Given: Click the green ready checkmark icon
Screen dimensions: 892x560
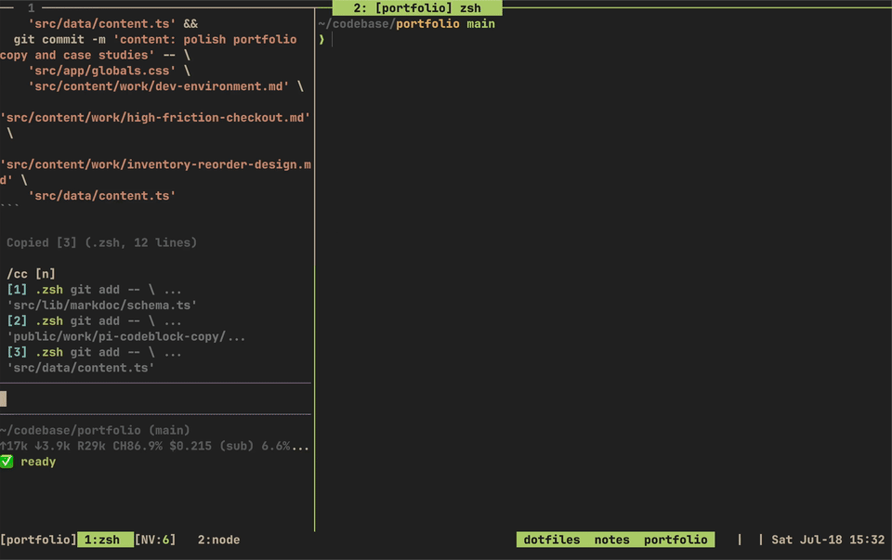Looking at the screenshot, I should pos(7,462).
